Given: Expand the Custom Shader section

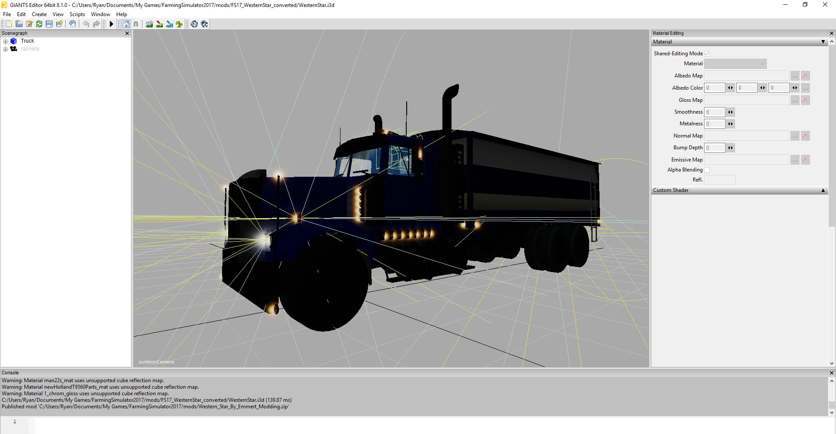Looking at the screenshot, I should click(823, 190).
